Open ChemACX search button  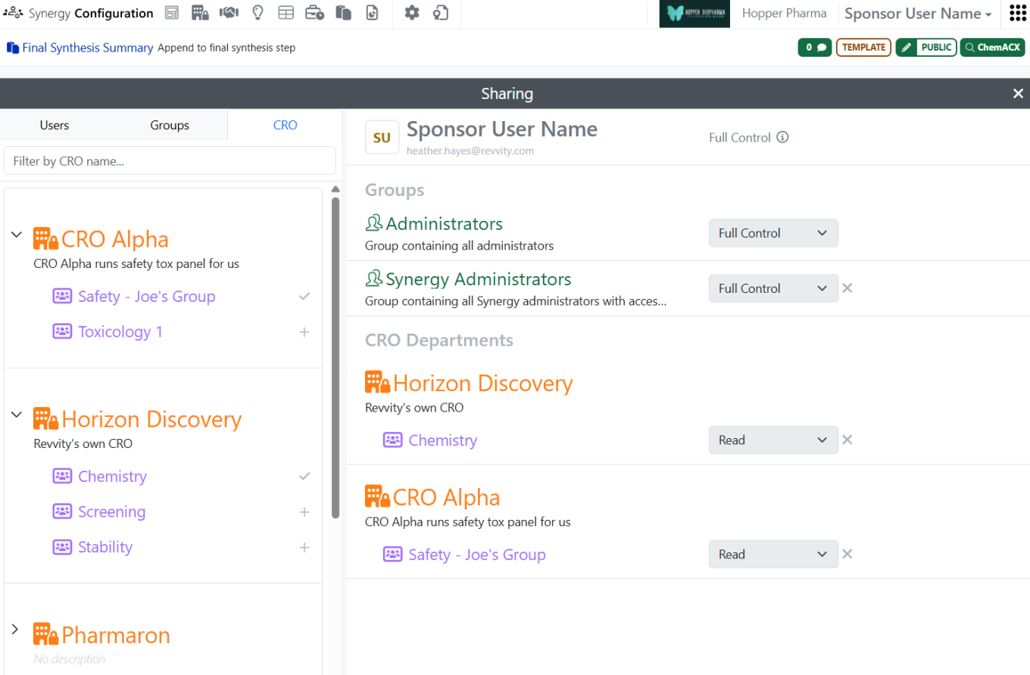[992, 48]
